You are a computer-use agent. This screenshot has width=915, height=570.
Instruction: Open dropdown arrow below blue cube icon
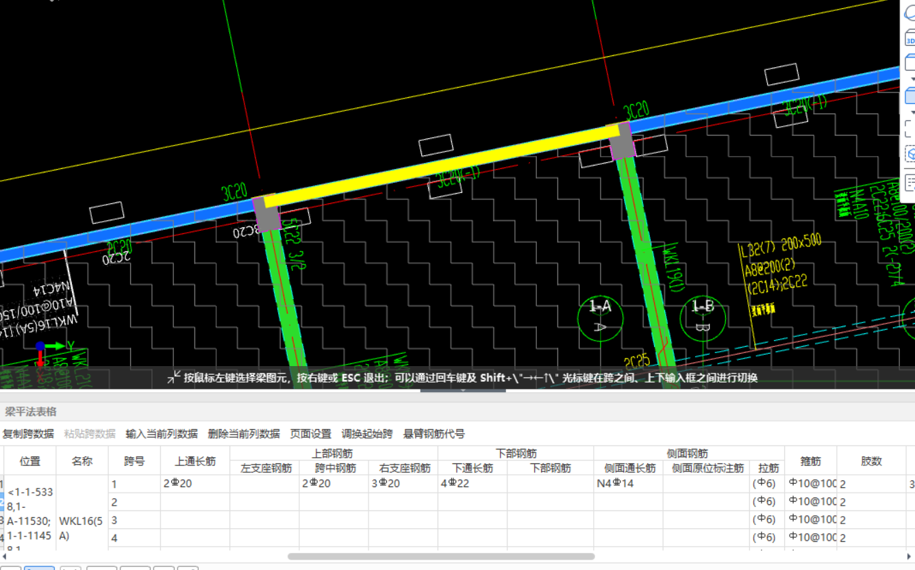912,112
